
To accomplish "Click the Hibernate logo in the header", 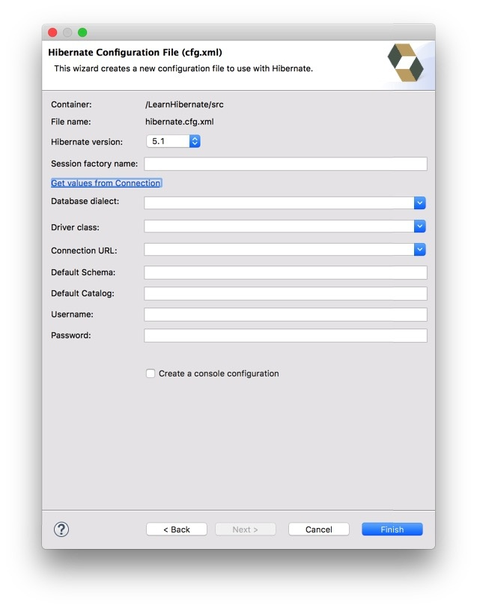I will [x=405, y=62].
